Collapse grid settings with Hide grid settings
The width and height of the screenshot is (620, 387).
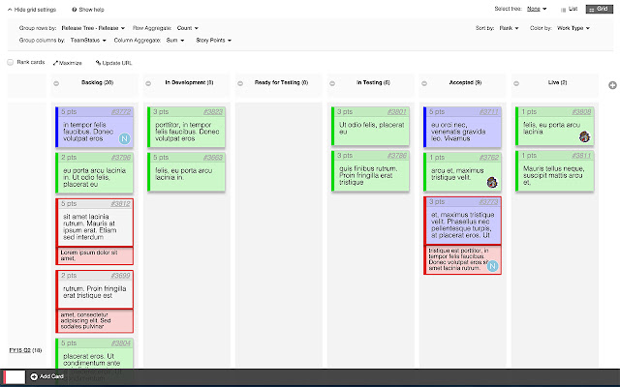coord(32,10)
